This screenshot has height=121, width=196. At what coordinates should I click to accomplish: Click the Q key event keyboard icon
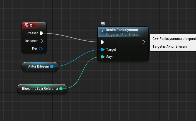click(x=26, y=25)
